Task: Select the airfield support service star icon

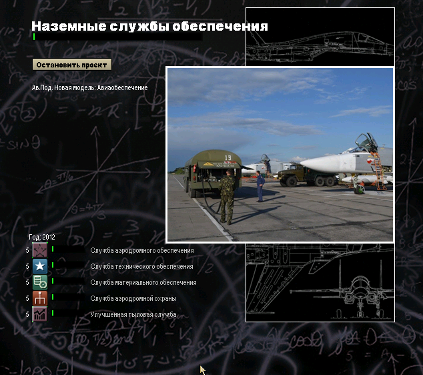Action: tap(40, 250)
